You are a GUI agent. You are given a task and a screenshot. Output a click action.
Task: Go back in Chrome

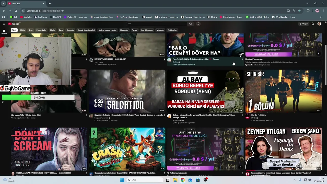(4, 11)
